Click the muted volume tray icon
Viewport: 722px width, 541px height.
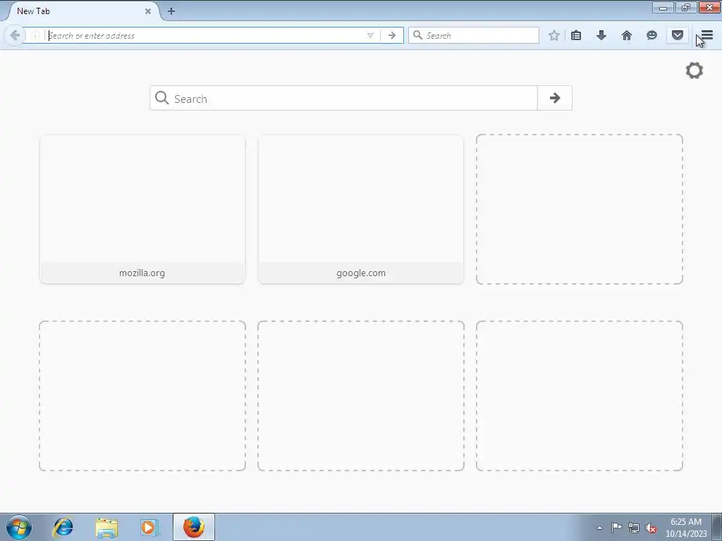(x=651, y=528)
